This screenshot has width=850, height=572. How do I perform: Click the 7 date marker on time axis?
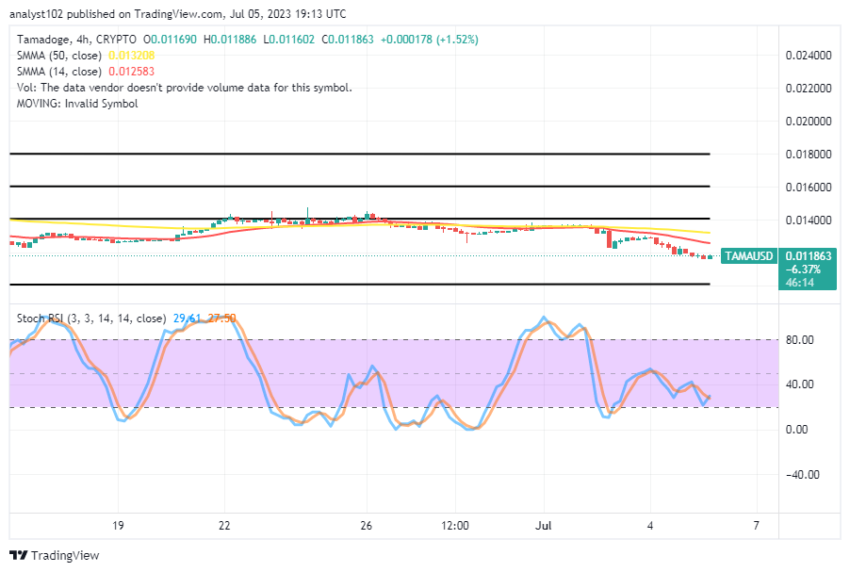click(756, 526)
